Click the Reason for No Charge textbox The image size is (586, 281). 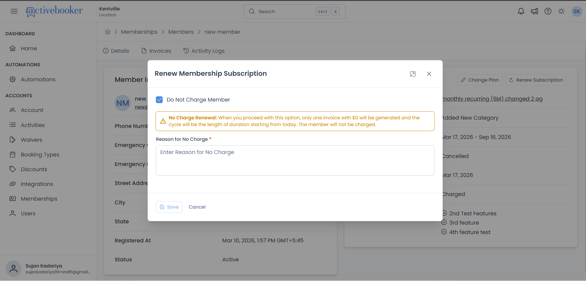(x=295, y=160)
